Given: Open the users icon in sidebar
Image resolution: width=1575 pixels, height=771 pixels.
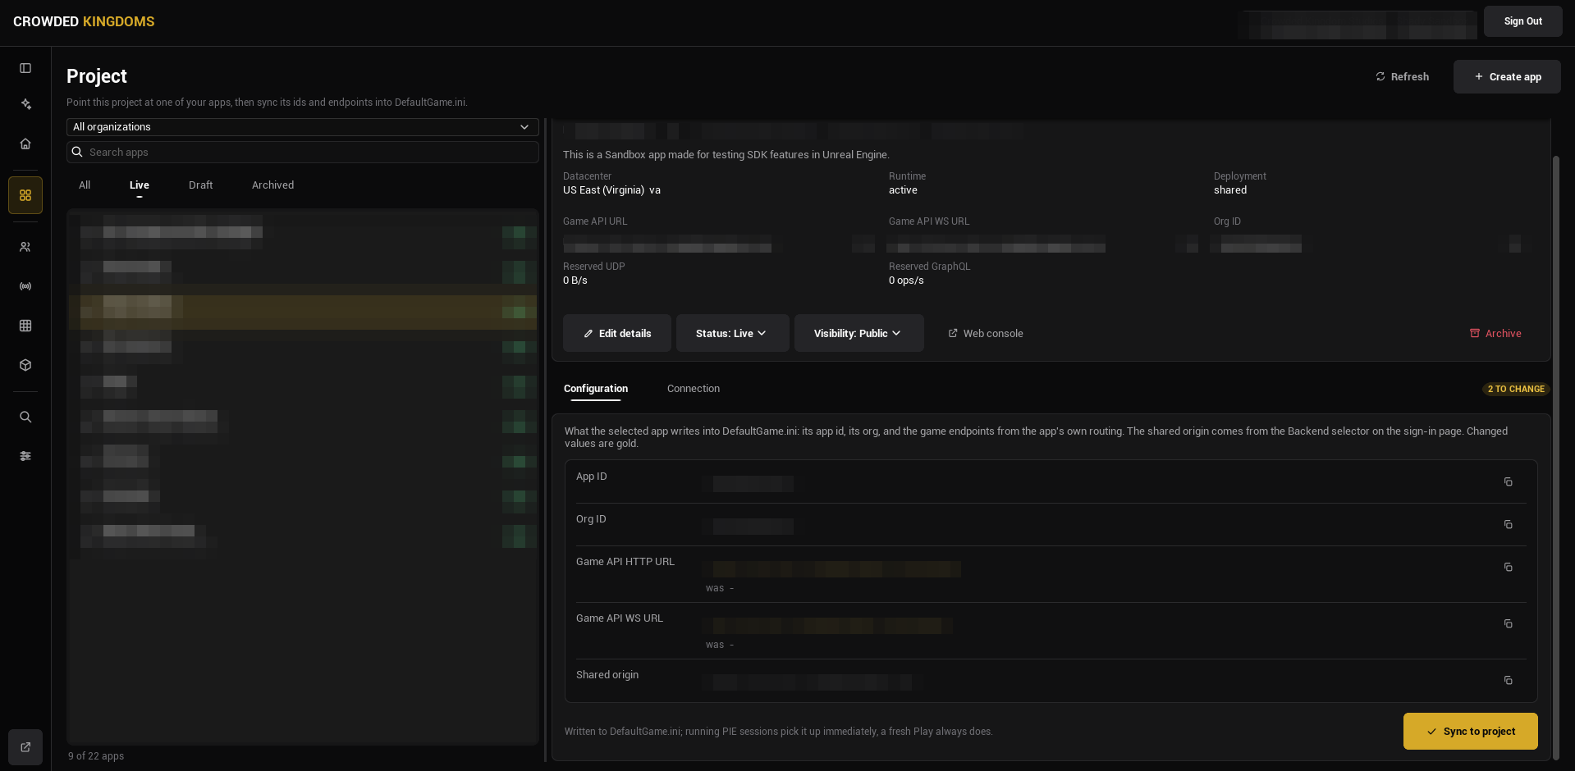Looking at the screenshot, I should click(x=25, y=247).
